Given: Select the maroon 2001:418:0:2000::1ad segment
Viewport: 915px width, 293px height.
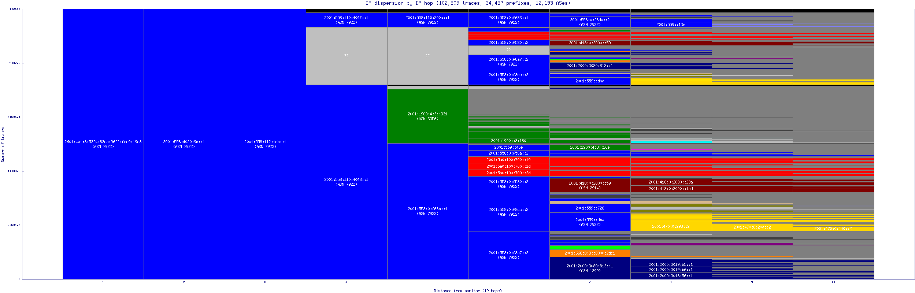Looking at the screenshot, I should point(671,189).
